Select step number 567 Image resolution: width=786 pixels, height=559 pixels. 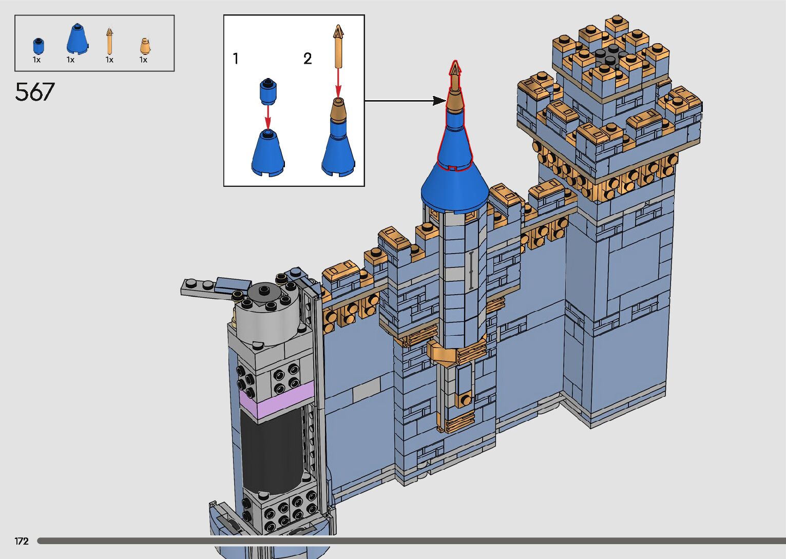coord(34,92)
